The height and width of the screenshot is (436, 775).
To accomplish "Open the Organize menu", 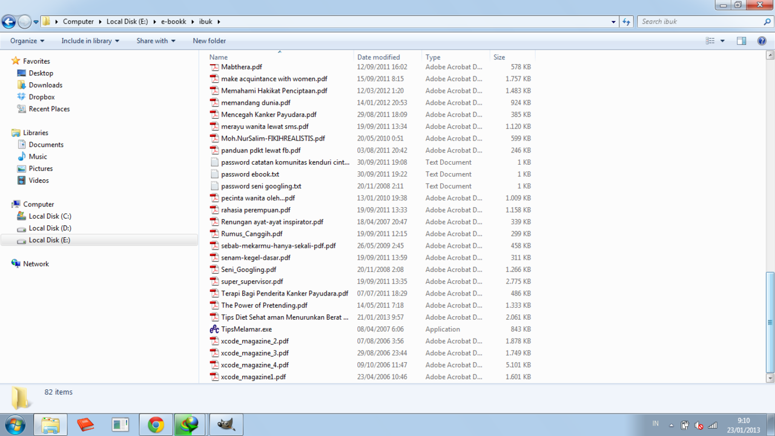I will click(x=27, y=41).
